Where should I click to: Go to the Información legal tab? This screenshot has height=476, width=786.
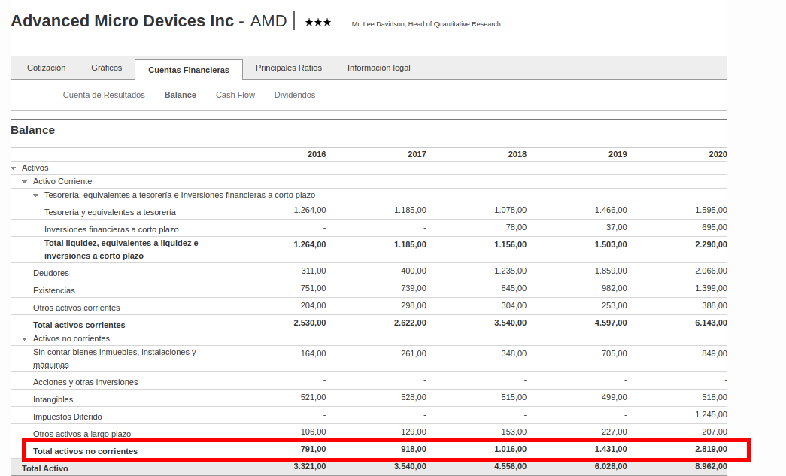tap(379, 68)
